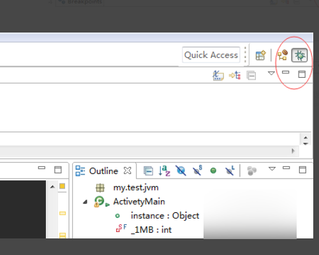
Task: Open the Outline View Menu triangle
Action: point(272,169)
